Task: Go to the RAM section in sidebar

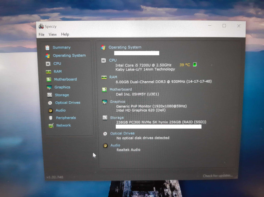Action: pyautogui.click(x=58, y=71)
